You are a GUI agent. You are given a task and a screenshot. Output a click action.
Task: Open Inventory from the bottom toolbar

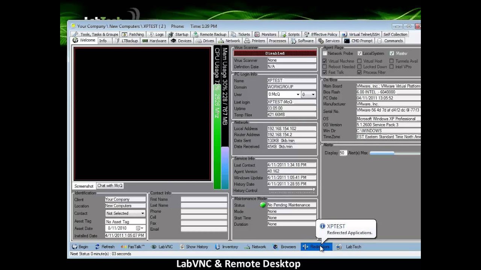click(x=227, y=247)
